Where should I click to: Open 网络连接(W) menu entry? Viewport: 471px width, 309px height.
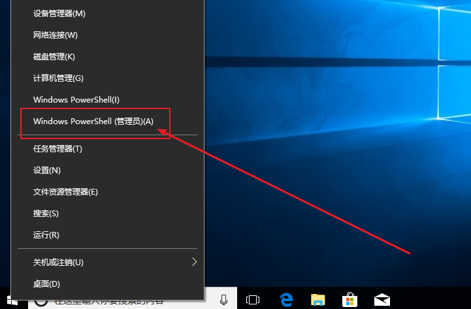pos(55,35)
